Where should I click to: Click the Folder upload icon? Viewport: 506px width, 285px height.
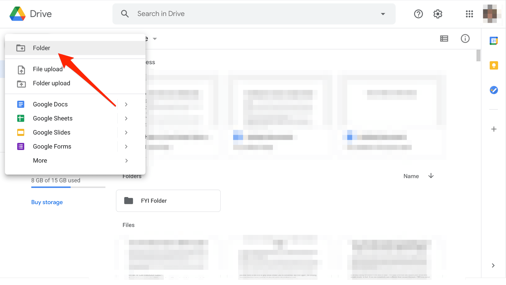pos(21,84)
